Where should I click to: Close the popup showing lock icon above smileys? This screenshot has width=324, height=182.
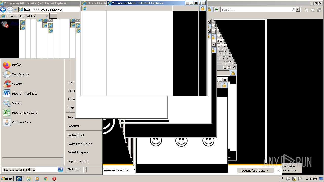[x=225, y=80]
